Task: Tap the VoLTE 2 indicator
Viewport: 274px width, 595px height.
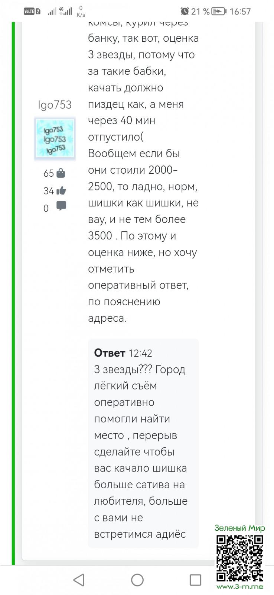Action: (x=32, y=12)
